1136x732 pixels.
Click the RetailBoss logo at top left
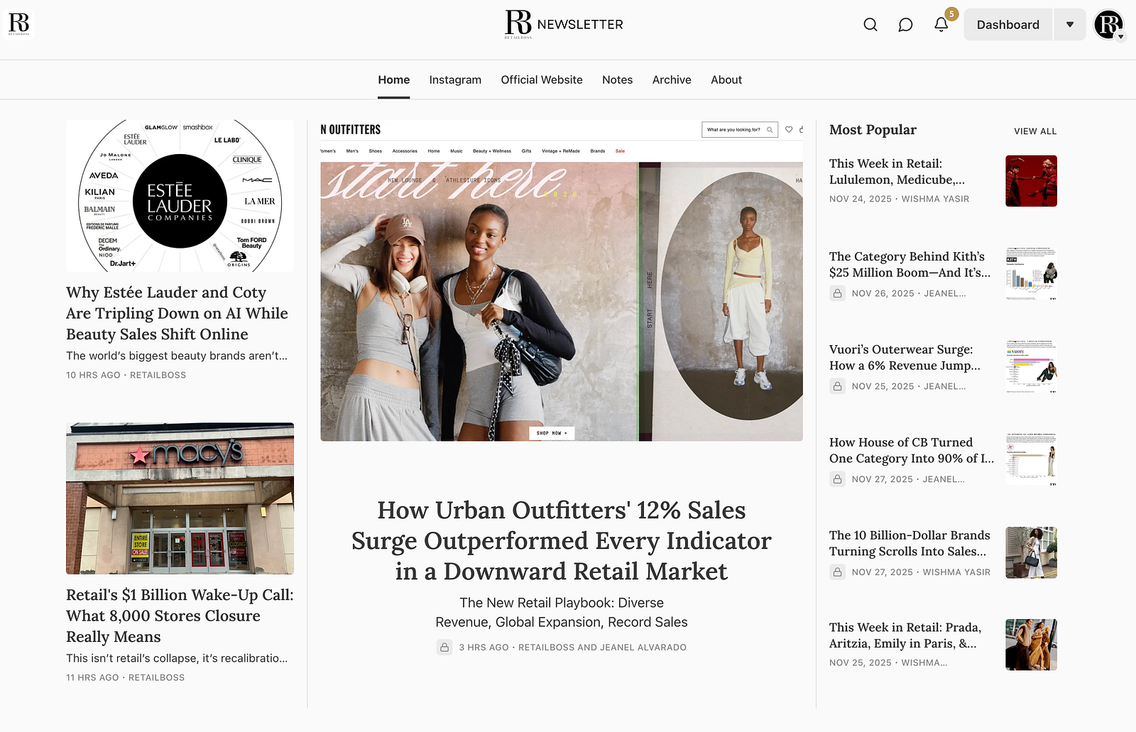click(x=19, y=24)
